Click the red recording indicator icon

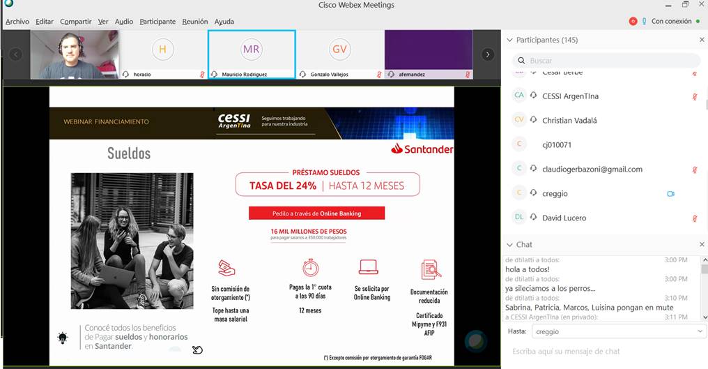(633, 21)
